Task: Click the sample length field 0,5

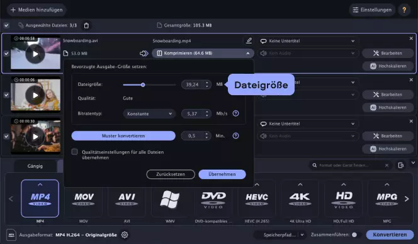Action: point(192,136)
